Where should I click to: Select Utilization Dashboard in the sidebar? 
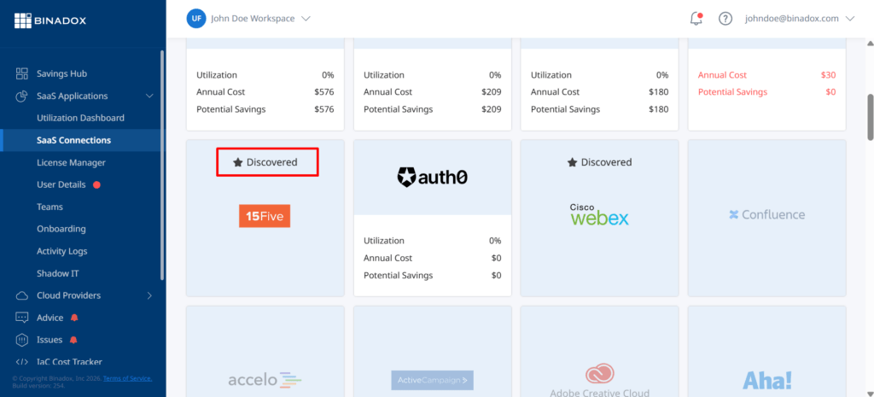click(x=80, y=118)
